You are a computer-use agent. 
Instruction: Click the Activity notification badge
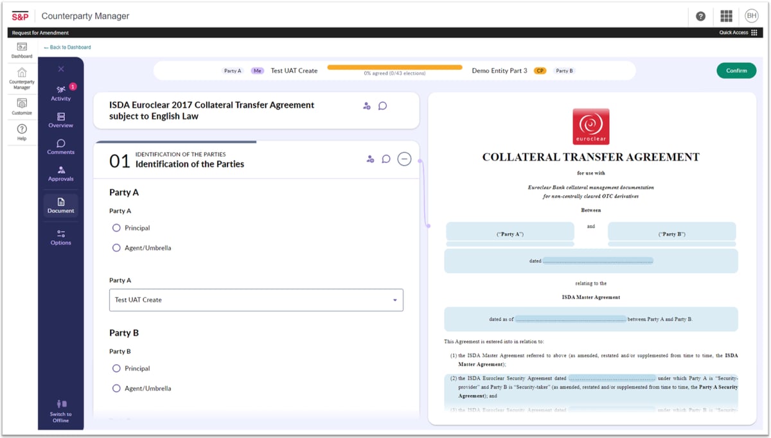click(73, 86)
